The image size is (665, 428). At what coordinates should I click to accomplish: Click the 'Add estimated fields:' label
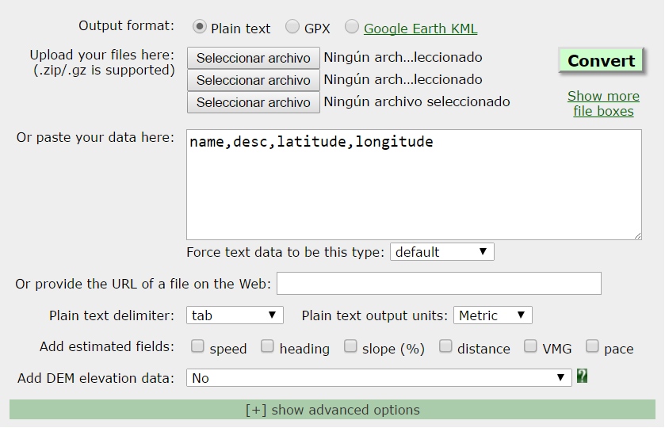(107, 346)
